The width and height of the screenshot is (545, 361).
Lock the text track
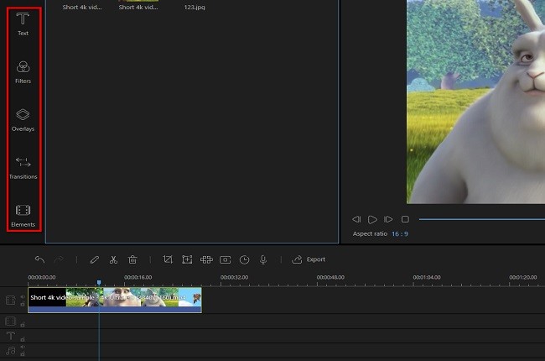(x=23, y=339)
